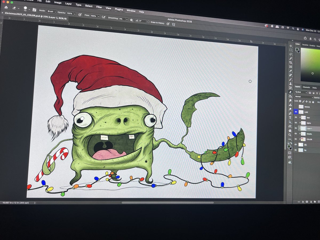This screenshot has width=320, height=240.
Task: Select the Clone Stamp tool
Action: click(x=291, y=83)
